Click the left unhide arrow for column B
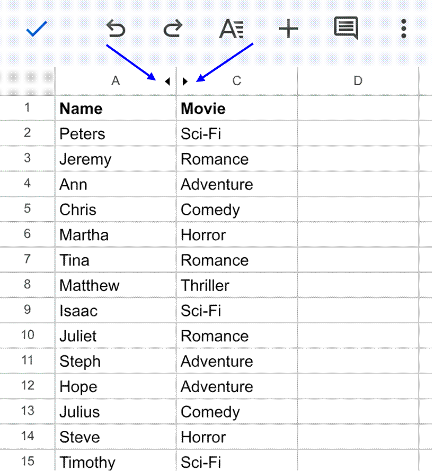The image size is (434, 471). (167, 81)
